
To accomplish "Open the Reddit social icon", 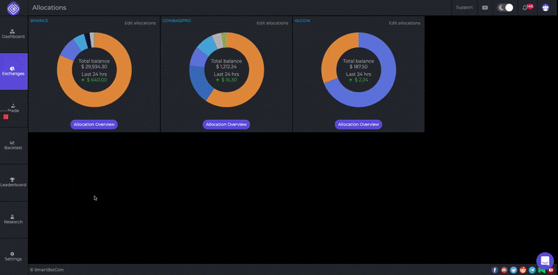I will (x=522, y=270).
